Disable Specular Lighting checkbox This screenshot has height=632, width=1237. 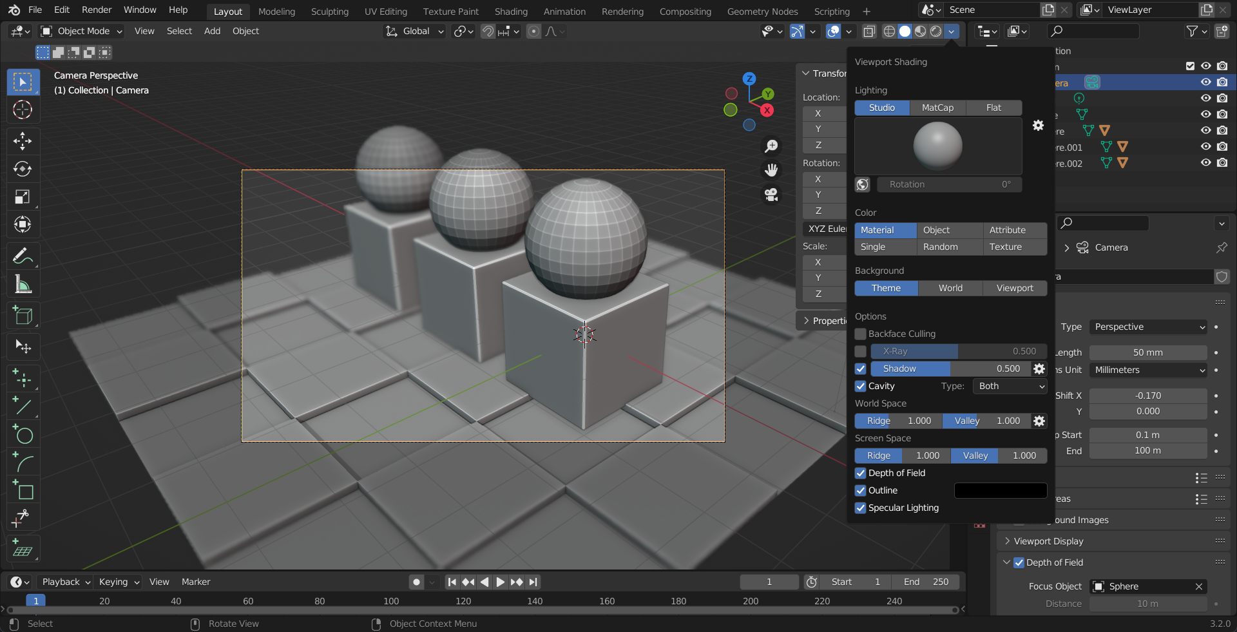[x=861, y=508]
